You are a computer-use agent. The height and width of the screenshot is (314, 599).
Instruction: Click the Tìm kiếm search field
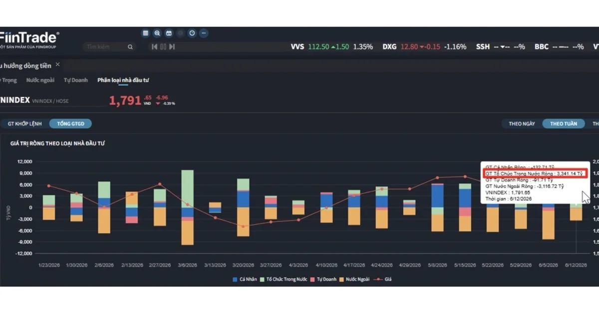[x=106, y=47]
